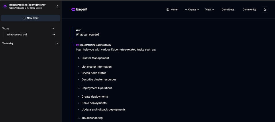Click the kagent logo in the header
This screenshot has height=122, width=275.
tap(79, 9)
